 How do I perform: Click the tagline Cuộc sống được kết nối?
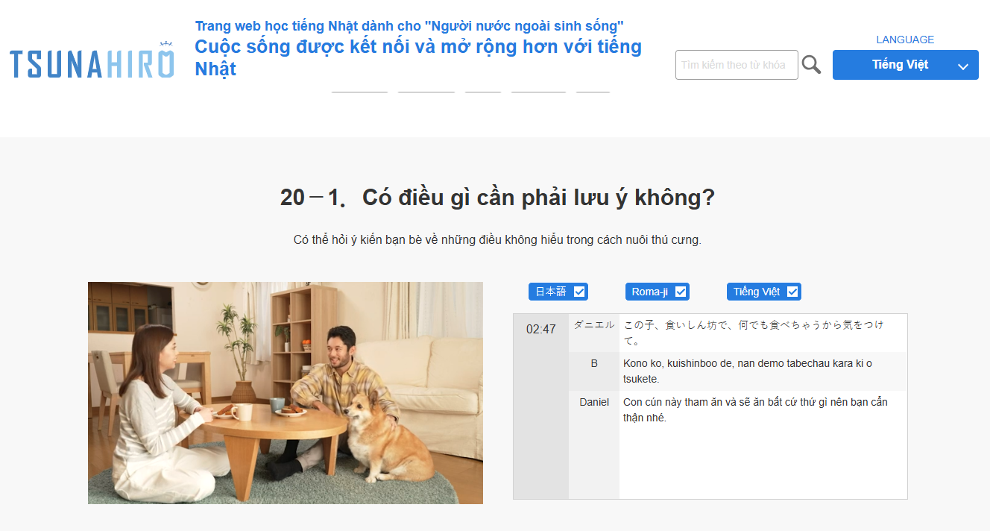tap(418, 57)
